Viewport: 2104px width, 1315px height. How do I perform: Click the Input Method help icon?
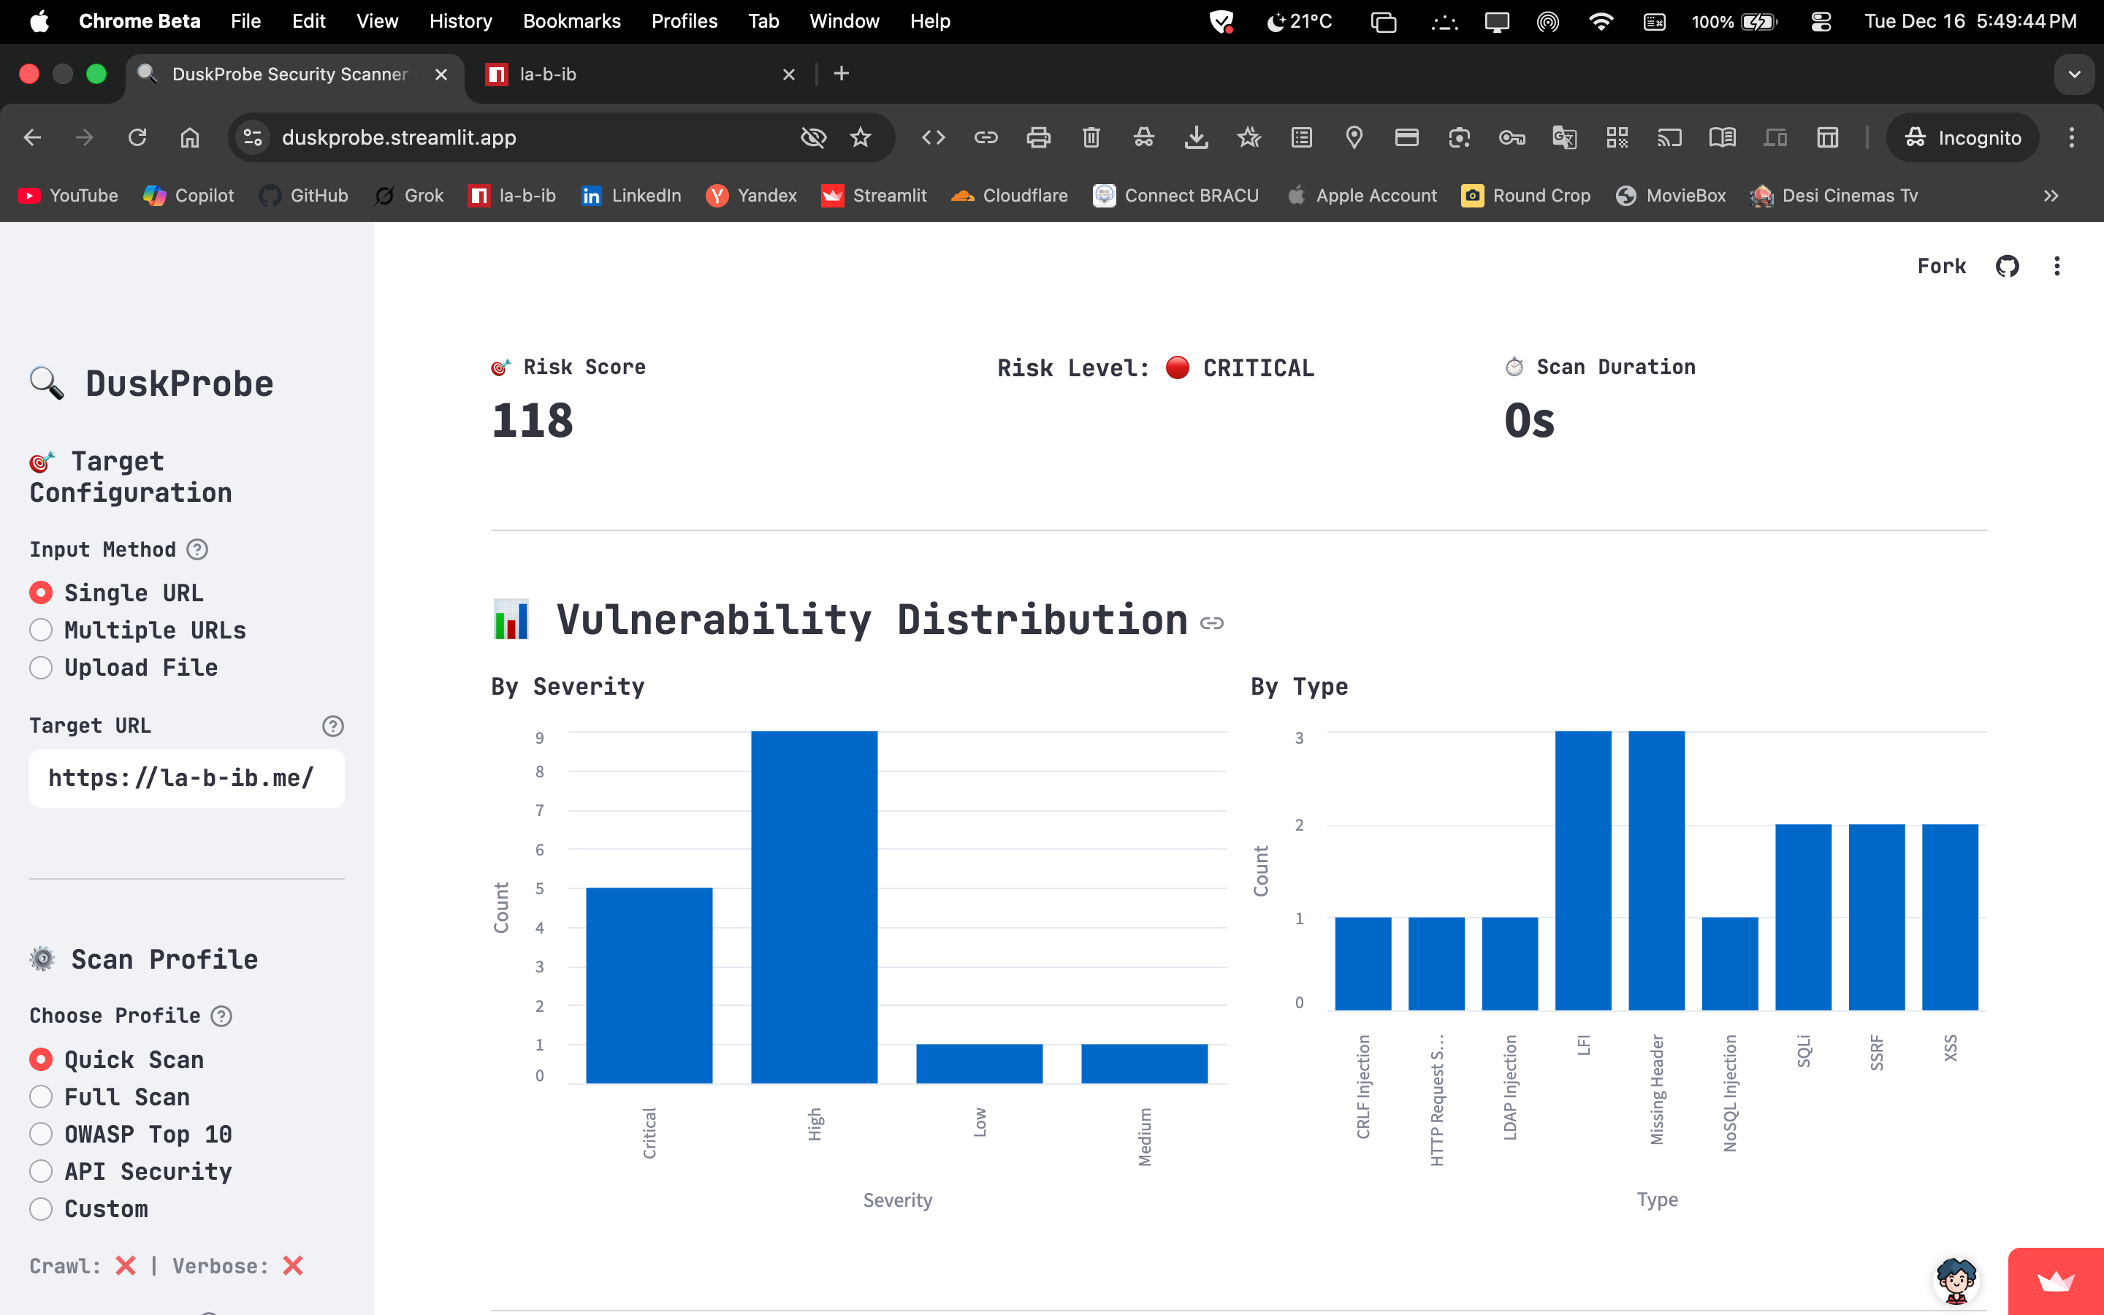point(197,549)
